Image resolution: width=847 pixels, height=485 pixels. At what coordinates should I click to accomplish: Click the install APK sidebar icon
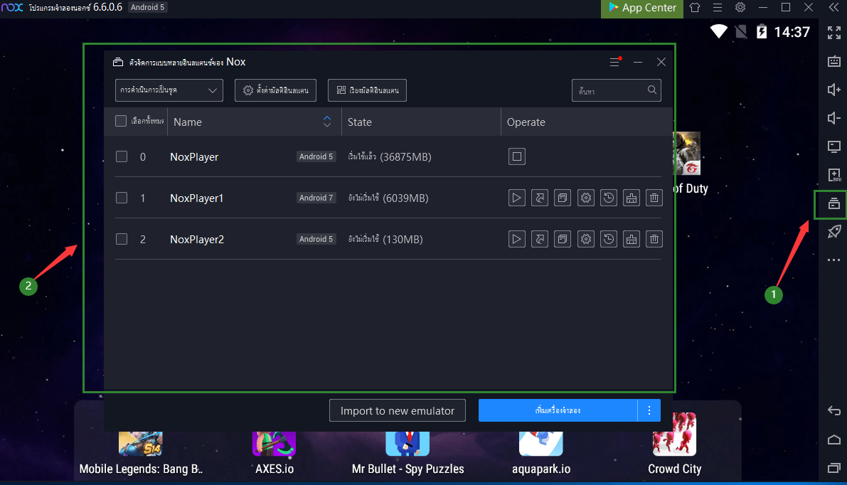tap(833, 175)
